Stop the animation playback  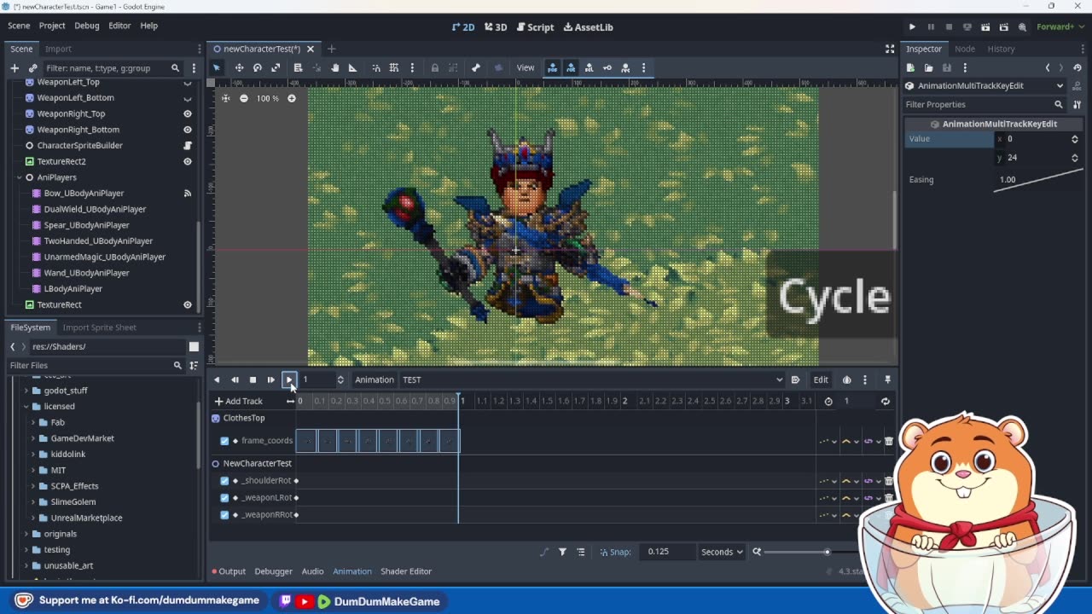253,379
